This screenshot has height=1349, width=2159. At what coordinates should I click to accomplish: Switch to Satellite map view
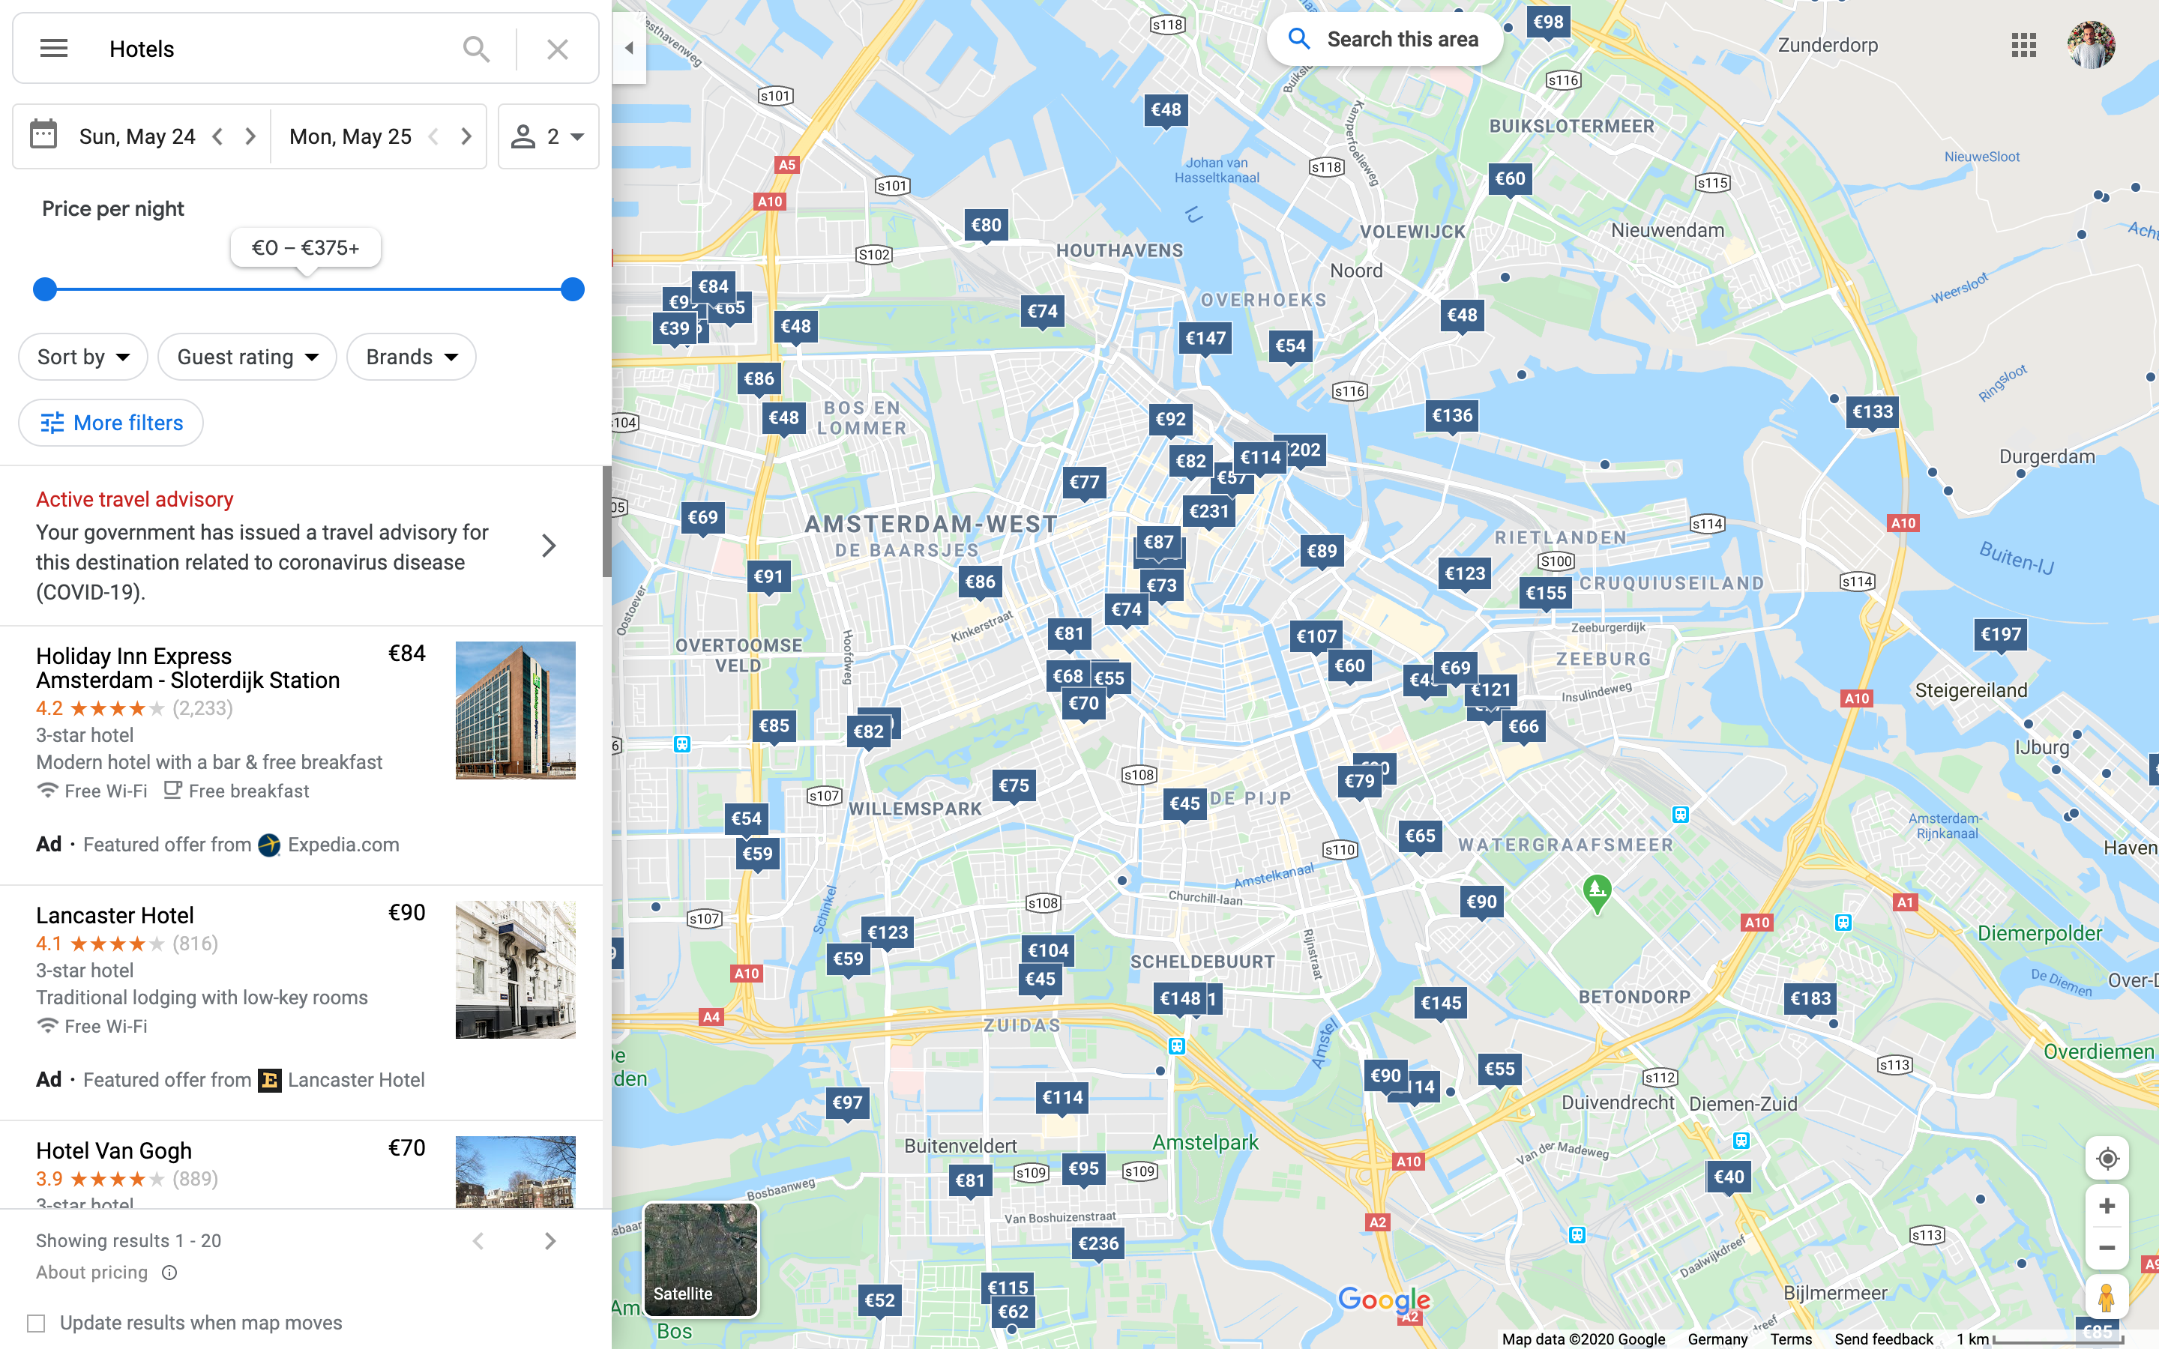(x=700, y=1259)
